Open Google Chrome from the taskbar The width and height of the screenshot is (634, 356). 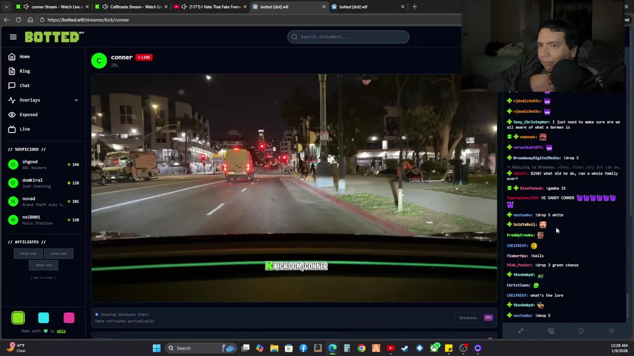click(x=362, y=348)
